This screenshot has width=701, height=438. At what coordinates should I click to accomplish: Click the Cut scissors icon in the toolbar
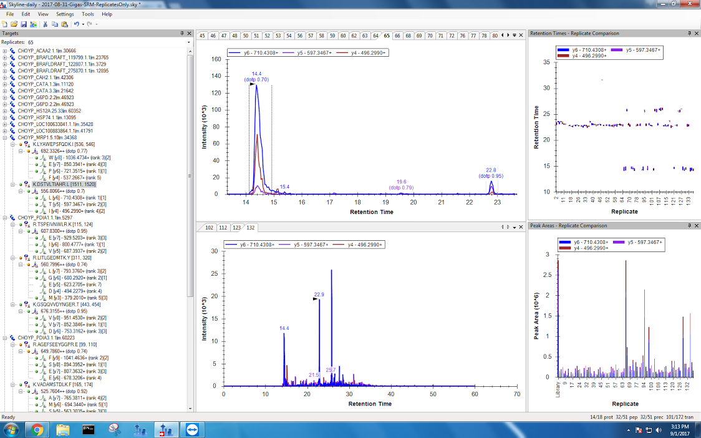[45, 24]
